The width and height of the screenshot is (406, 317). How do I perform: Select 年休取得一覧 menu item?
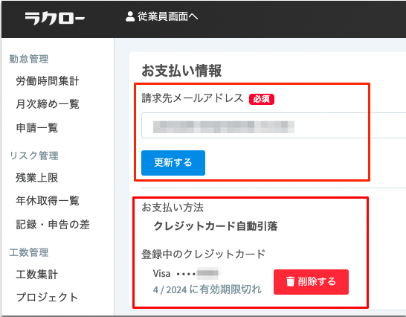(x=48, y=201)
